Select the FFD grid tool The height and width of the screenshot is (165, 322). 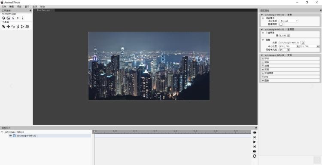(27, 27)
